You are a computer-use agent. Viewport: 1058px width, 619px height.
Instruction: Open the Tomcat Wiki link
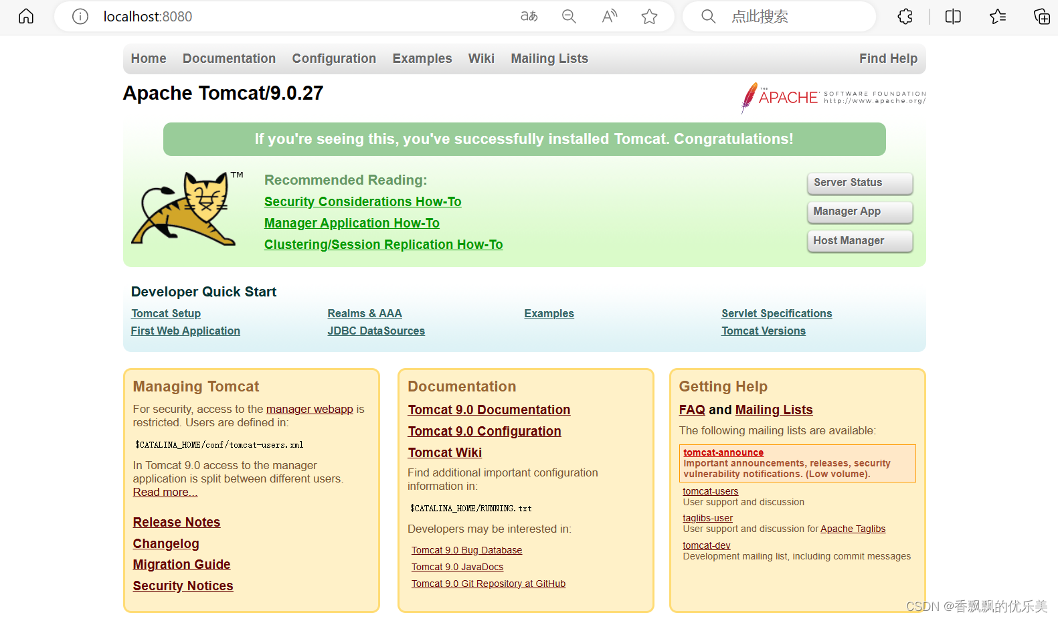point(445,452)
